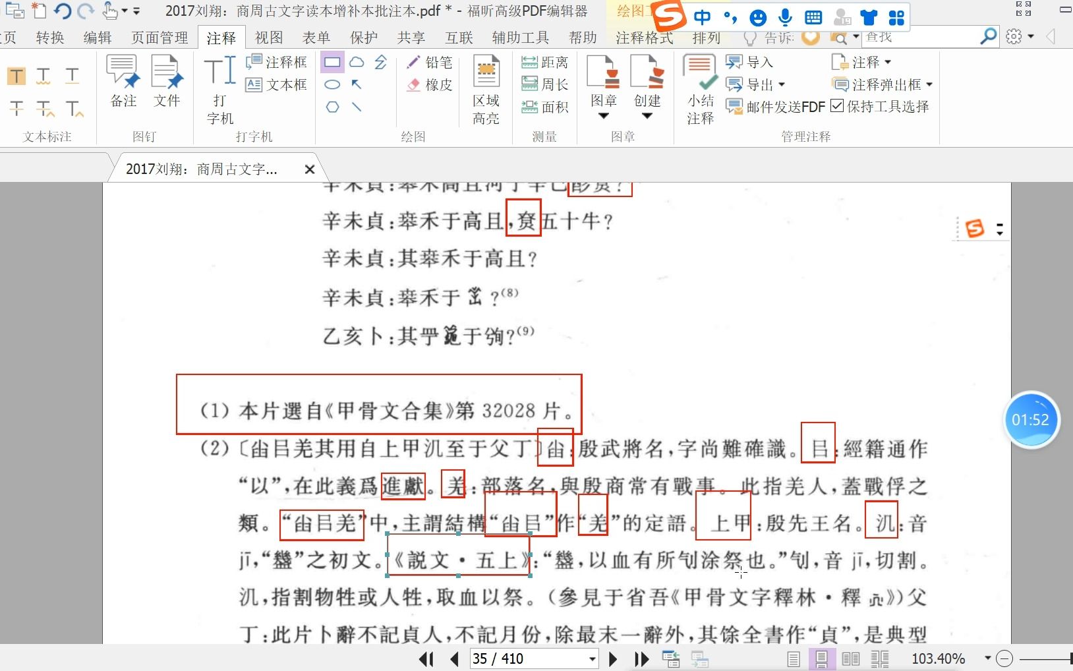This screenshot has width=1073, height=671.
Task: Select the strikethrough text tool
Action: [16, 107]
